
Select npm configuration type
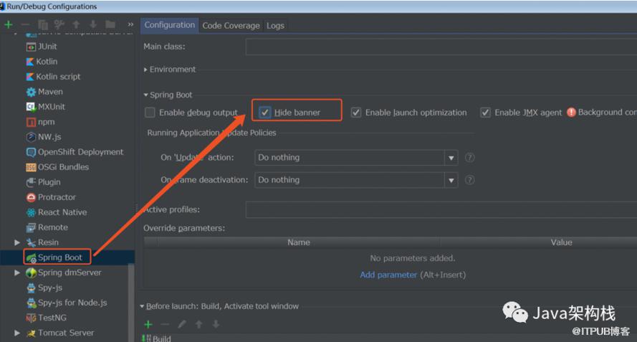[40, 122]
